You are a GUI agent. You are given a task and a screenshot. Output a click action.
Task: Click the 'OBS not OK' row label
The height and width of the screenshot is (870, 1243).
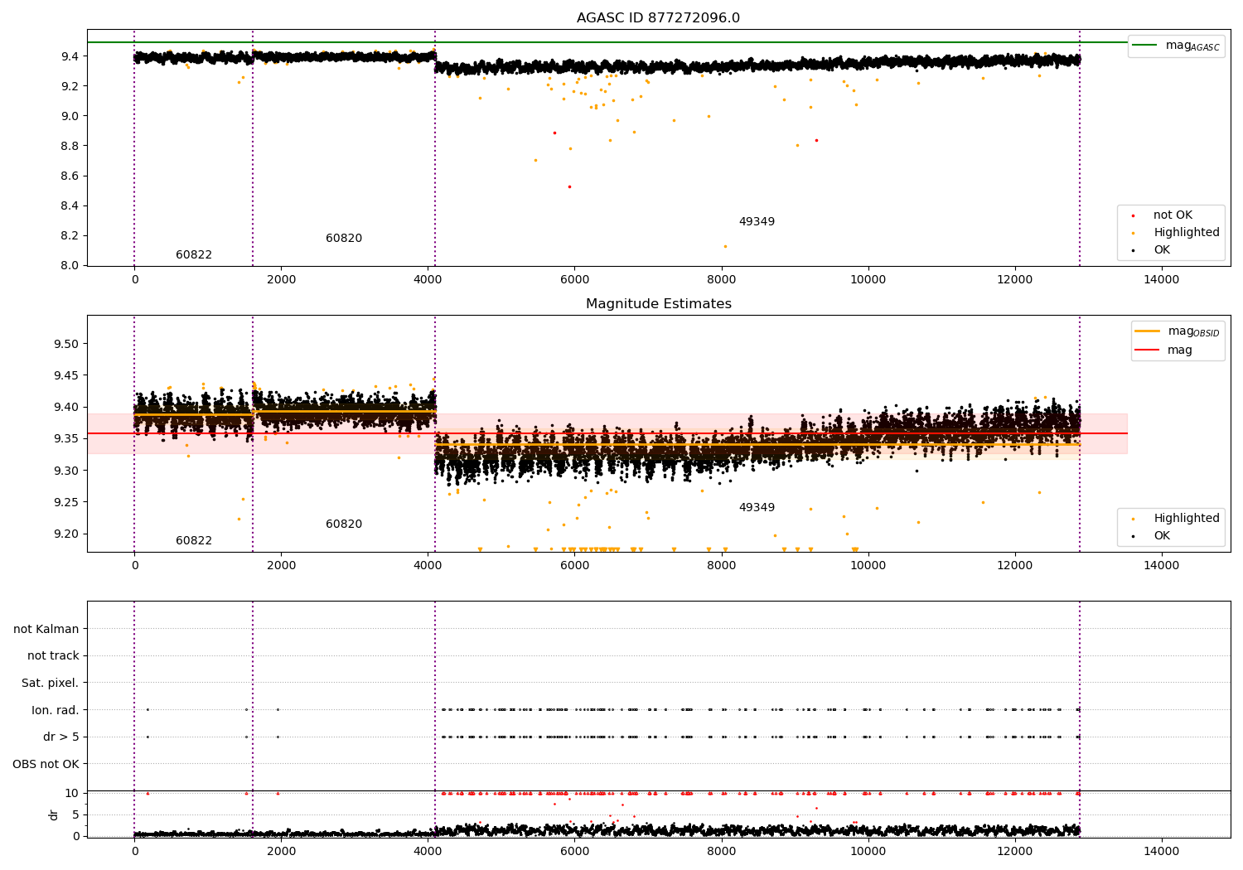tap(46, 764)
